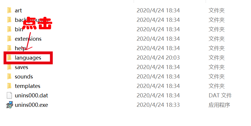This screenshot has width=251, height=126.
Task: Click the unins000.exe date ending 18:33
Action: tap(158, 105)
